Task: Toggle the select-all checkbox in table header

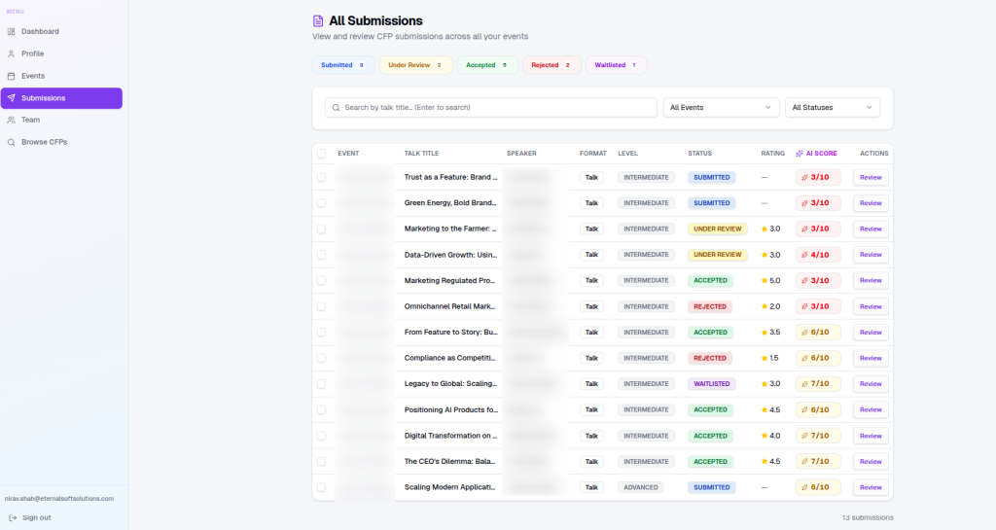Action: pyautogui.click(x=321, y=154)
